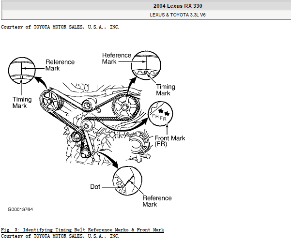Image resolution: width=291 pixels, height=242 pixels.
Task: Click the top 'Courtesy of TOYOTA MOTOR SALES' line
Action: pos(60,27)
